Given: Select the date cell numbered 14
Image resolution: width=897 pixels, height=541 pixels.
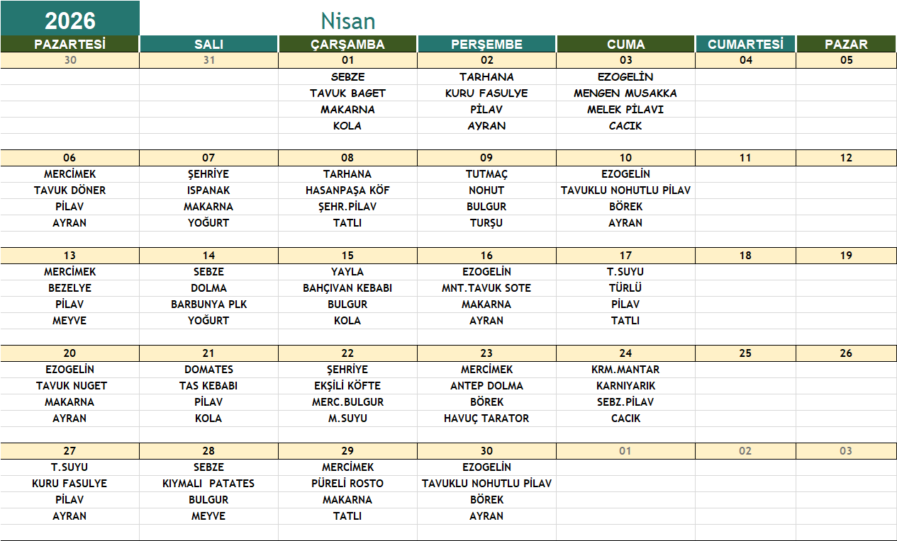Looking at the screenshot, I should pos(208,255).
